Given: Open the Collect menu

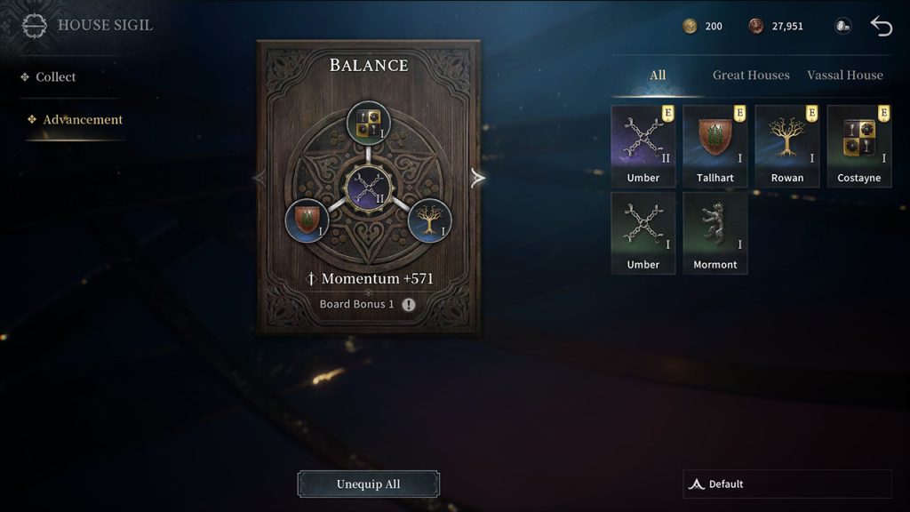Looking at the screenshot, I should [56, 76].
